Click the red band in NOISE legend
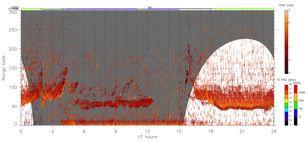The height and width of the screenshot is (142, 308). [x=296, y=89]
